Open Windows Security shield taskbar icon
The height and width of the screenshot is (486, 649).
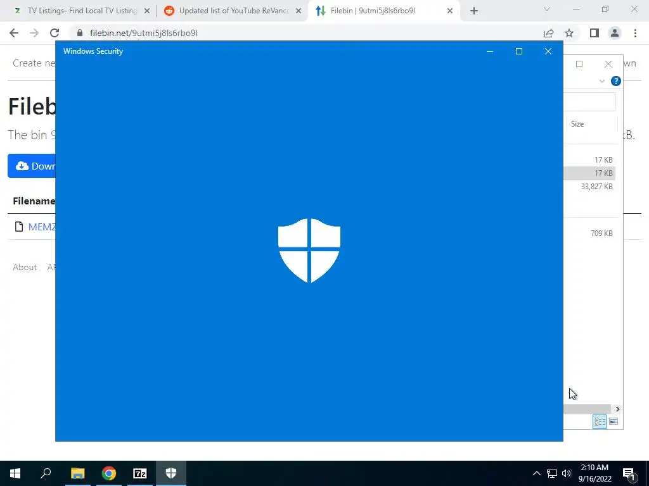pyautogui.click(x=171, y=473)
